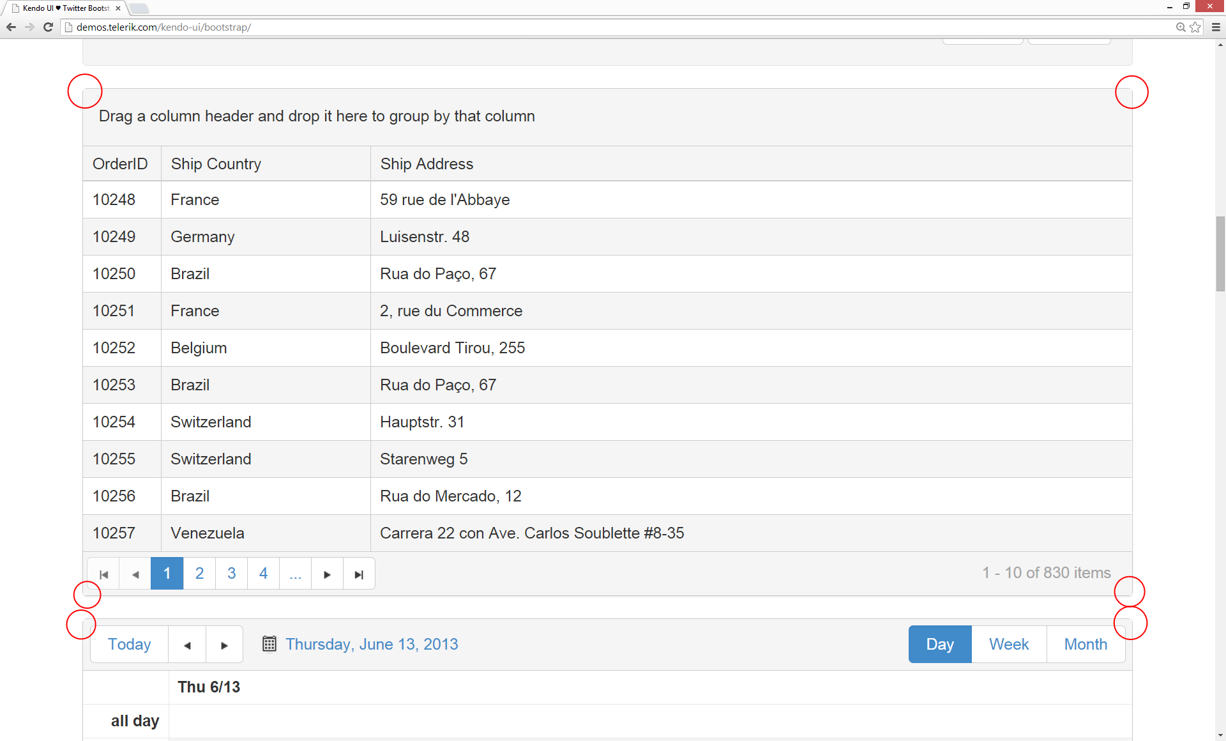Viewport: 1226px width, 741px height.
Task: Go to next day in scheduler
Action: (x=224, y=645)
